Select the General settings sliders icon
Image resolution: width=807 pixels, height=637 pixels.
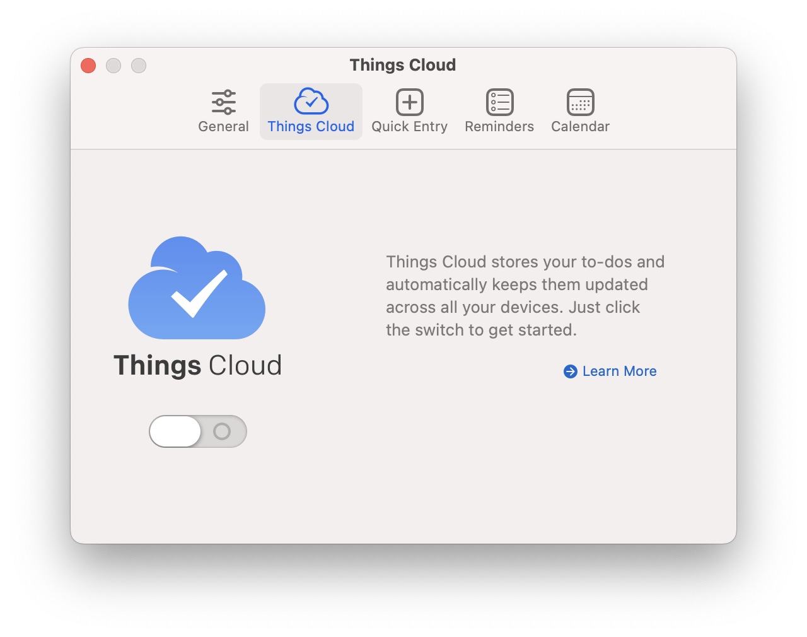click(223, 101)
